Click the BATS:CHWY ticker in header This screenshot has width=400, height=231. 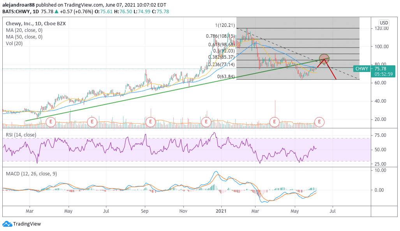click(x=16, y=11)
